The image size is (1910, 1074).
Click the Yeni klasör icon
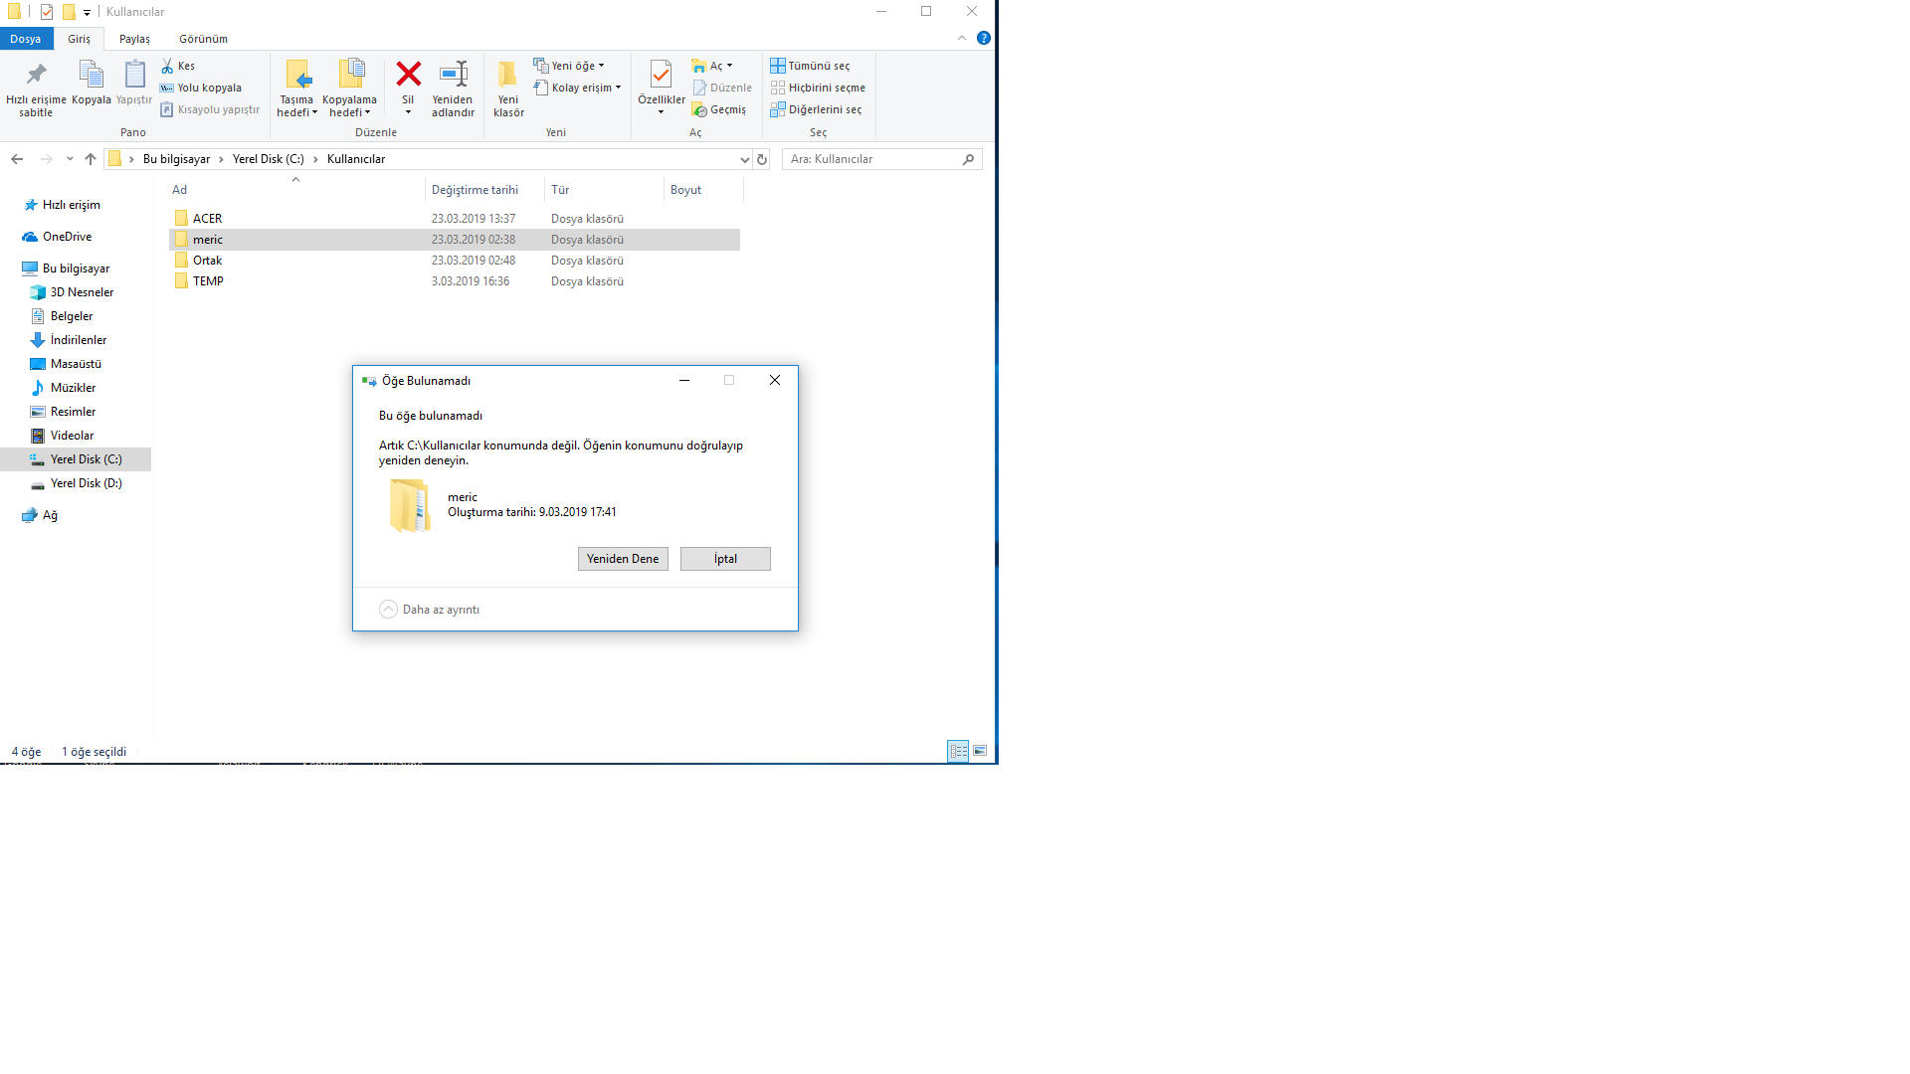point(507,75)
